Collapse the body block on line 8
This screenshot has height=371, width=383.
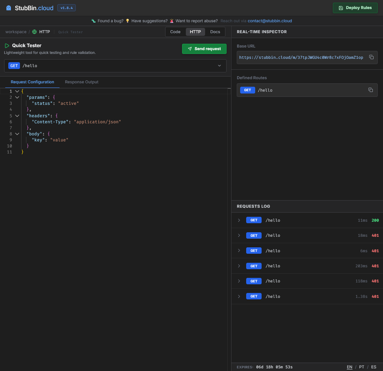point(17,134)
